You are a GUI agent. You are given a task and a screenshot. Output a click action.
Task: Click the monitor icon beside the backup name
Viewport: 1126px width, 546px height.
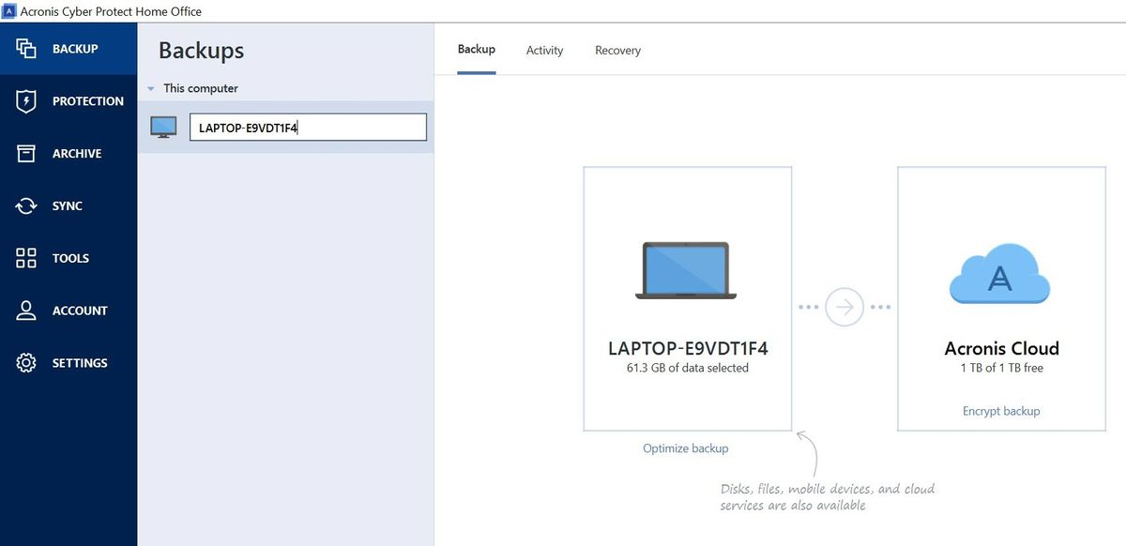162,126
